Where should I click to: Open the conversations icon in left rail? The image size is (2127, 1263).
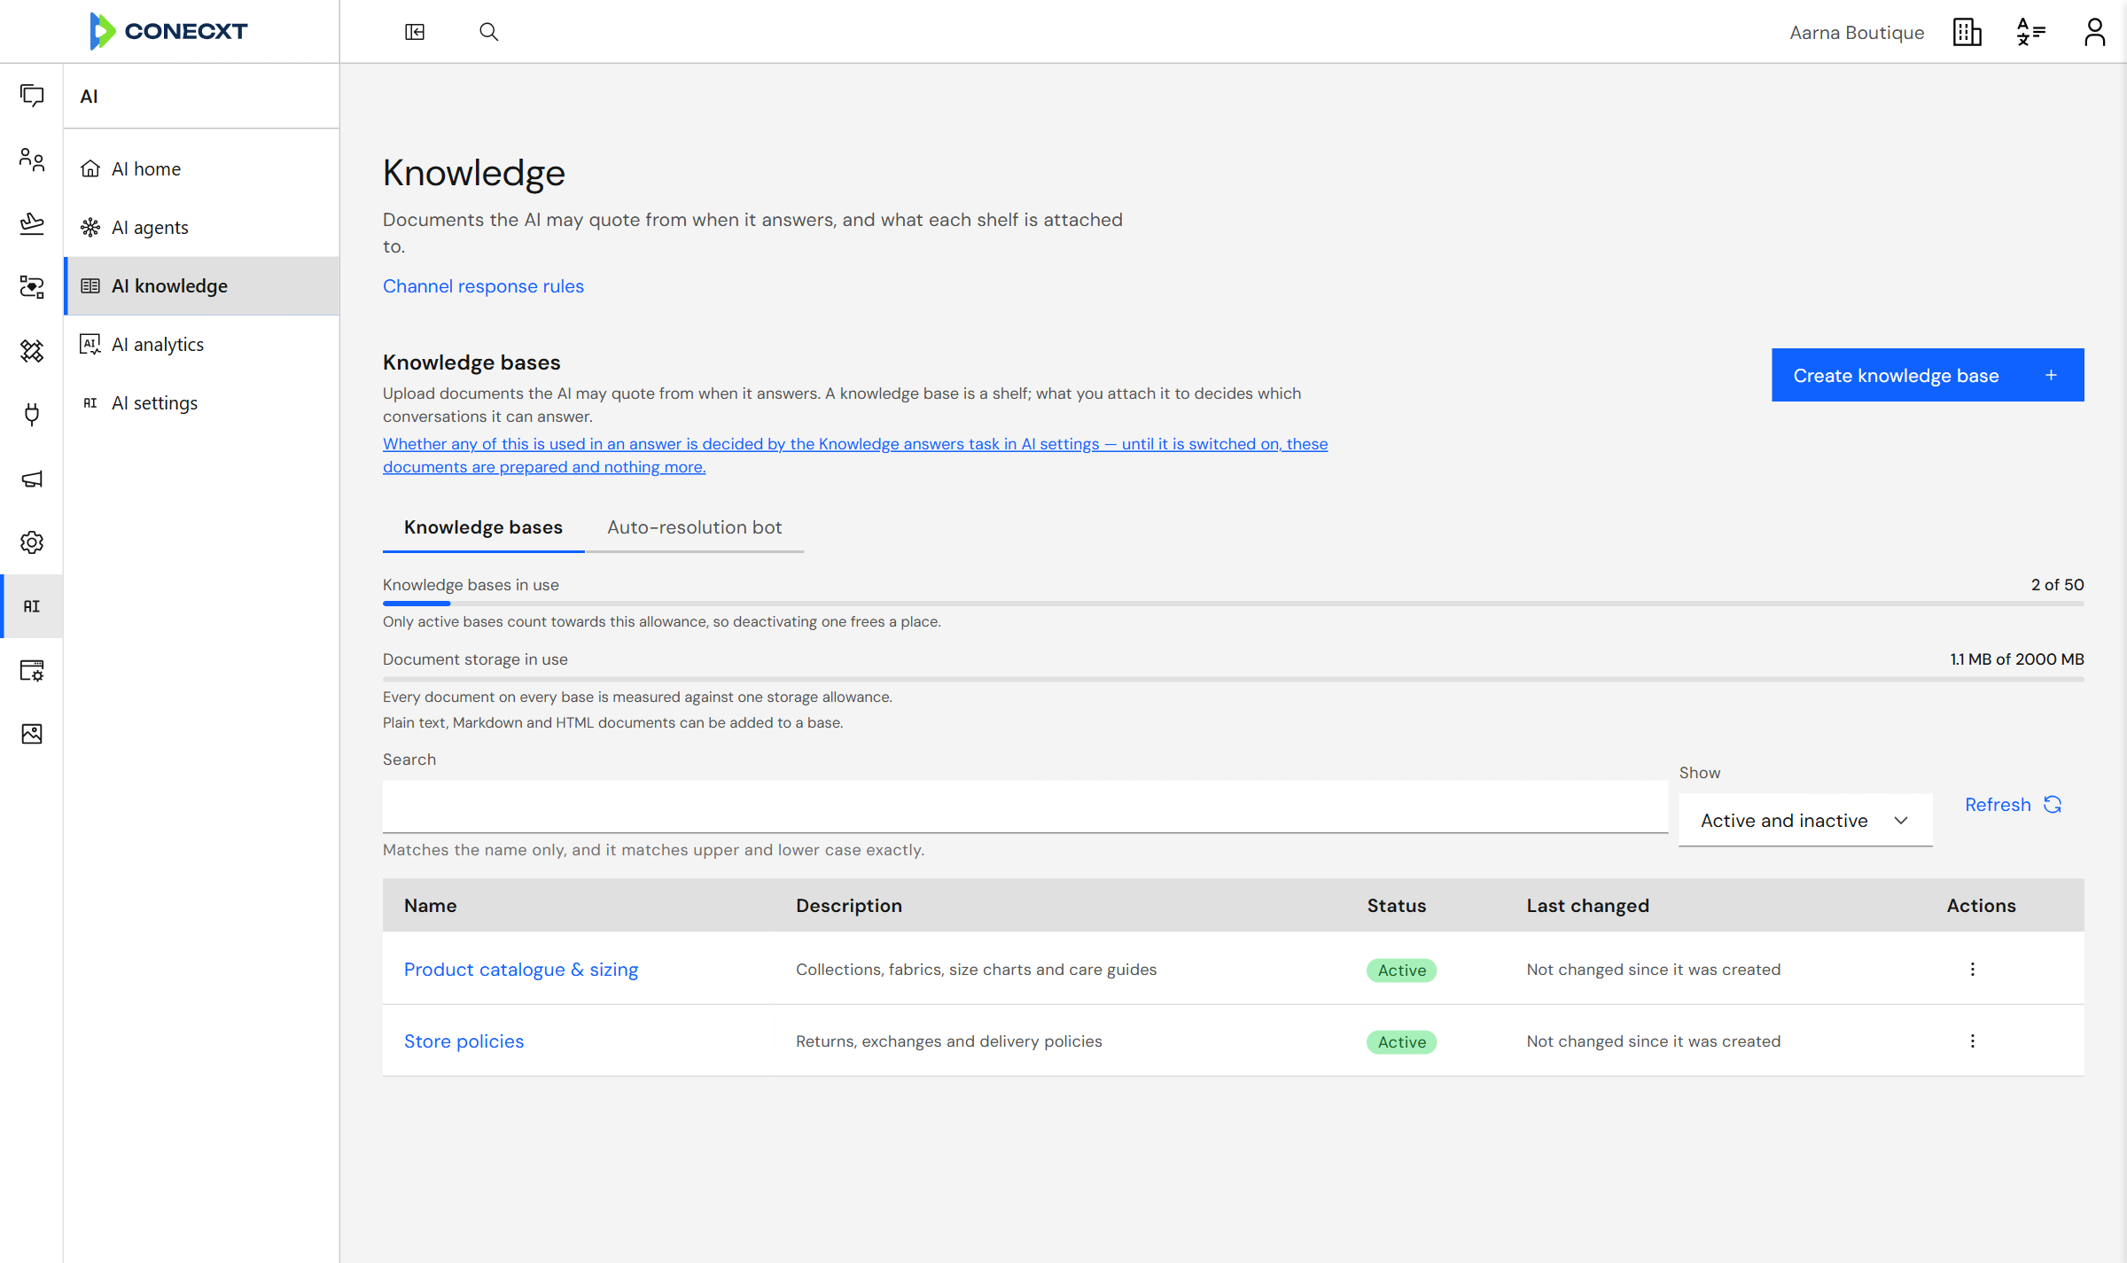pyautogui.click(x=32, y=95)
